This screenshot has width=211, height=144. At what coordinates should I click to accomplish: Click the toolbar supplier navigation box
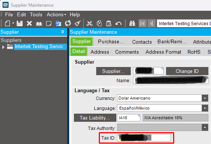click(184, 23)
